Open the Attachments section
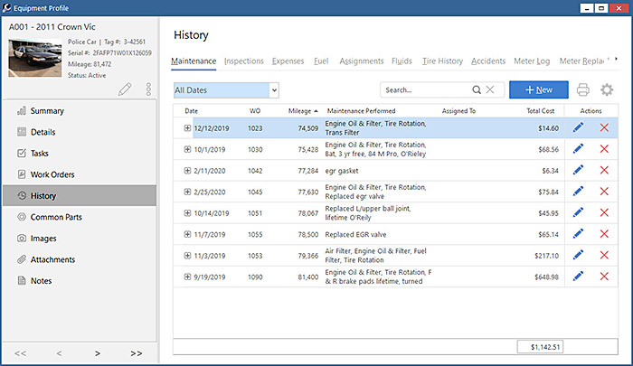 (80, 259)
